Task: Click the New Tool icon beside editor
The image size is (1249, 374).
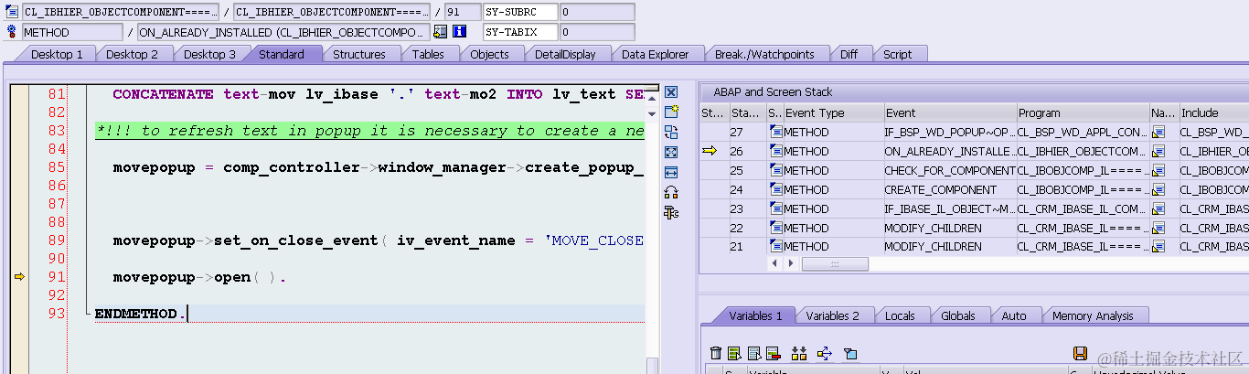Action: 671,112
